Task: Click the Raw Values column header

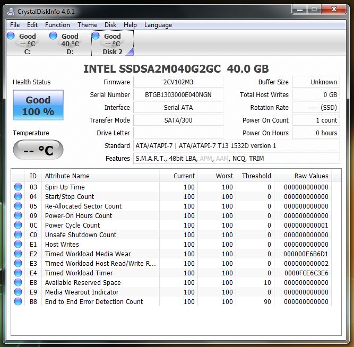Action: click(303, 176)
